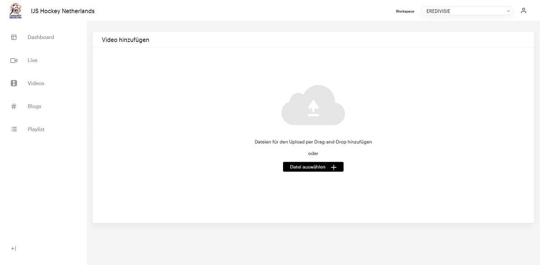The width and height of the screenshot is (540, 265).
Task: Go to the Live page
Action: coord(32,60)
